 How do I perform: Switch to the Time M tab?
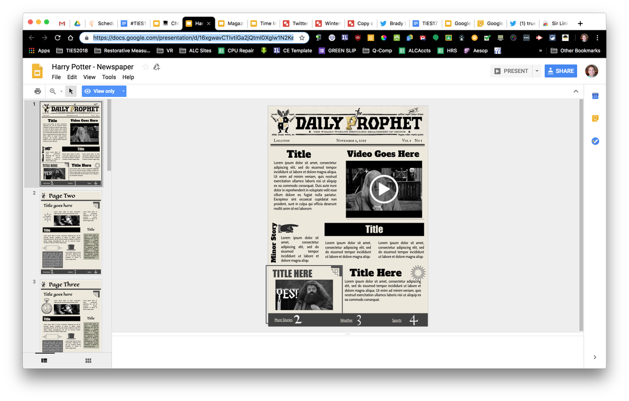coord(263,24)
